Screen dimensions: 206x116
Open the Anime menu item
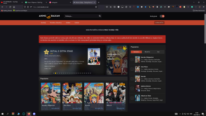tap(68, 23)
